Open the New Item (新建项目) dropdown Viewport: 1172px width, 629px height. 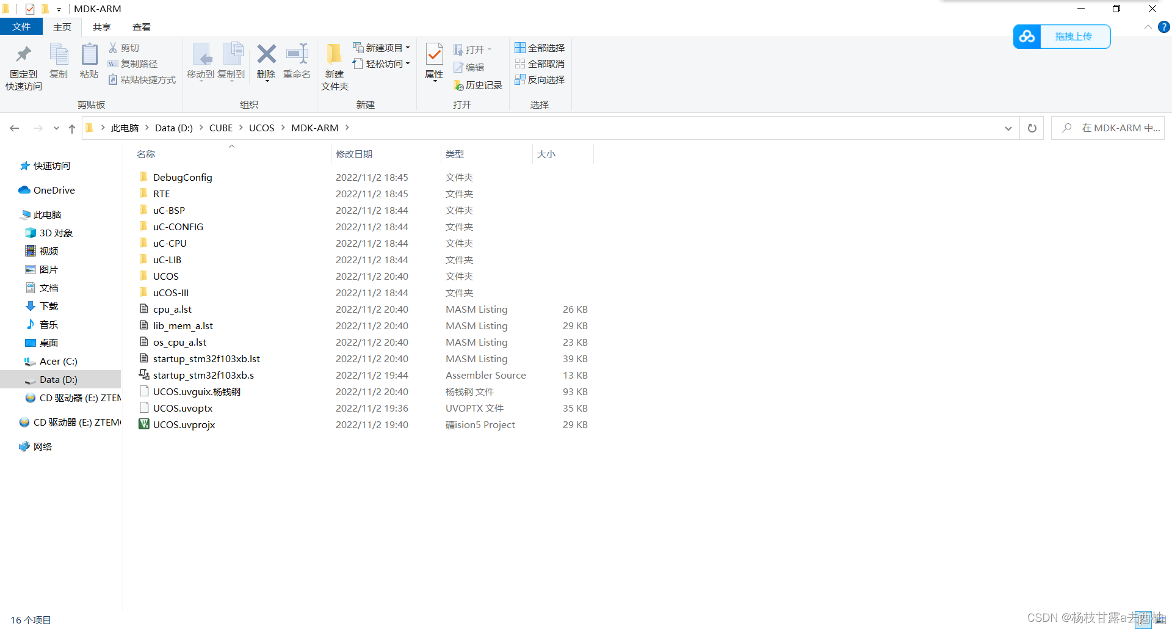(382, 48)
